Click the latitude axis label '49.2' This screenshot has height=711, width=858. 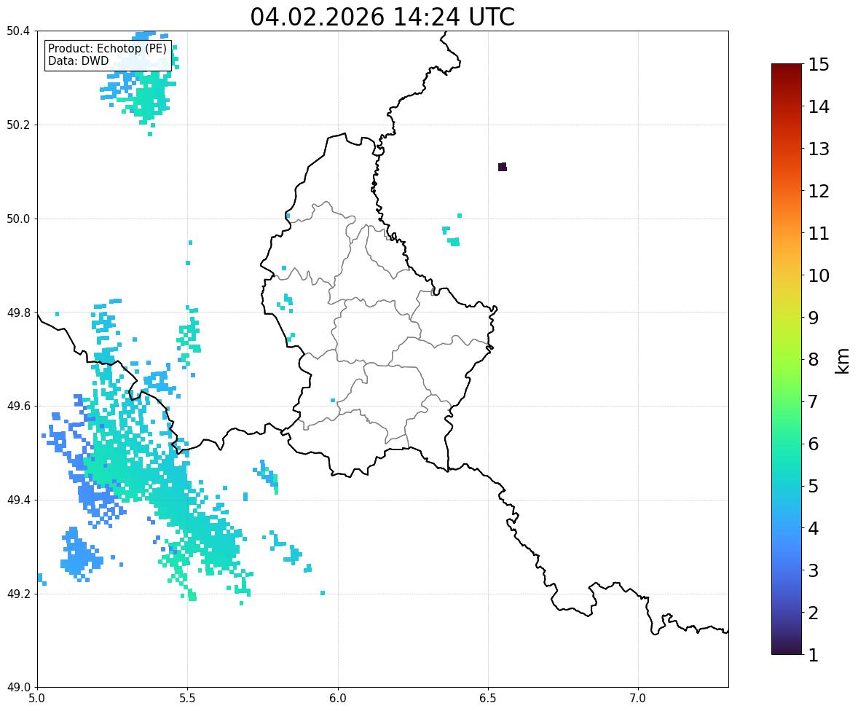tap(18, 594)
